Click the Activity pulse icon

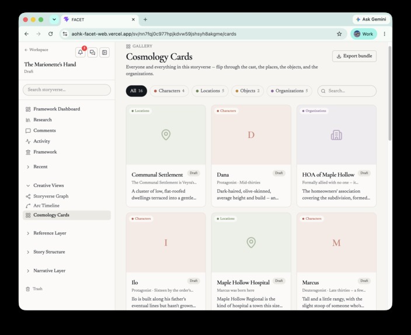(x=28, y=141)
